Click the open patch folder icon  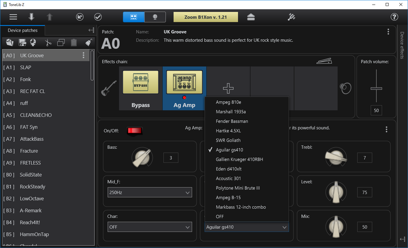(x=10, y=42)
